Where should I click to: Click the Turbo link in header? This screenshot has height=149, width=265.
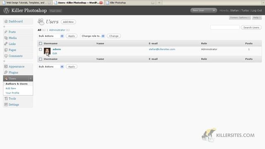tap(245, 10)
